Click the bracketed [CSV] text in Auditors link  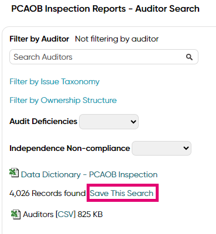coord(66,214)
